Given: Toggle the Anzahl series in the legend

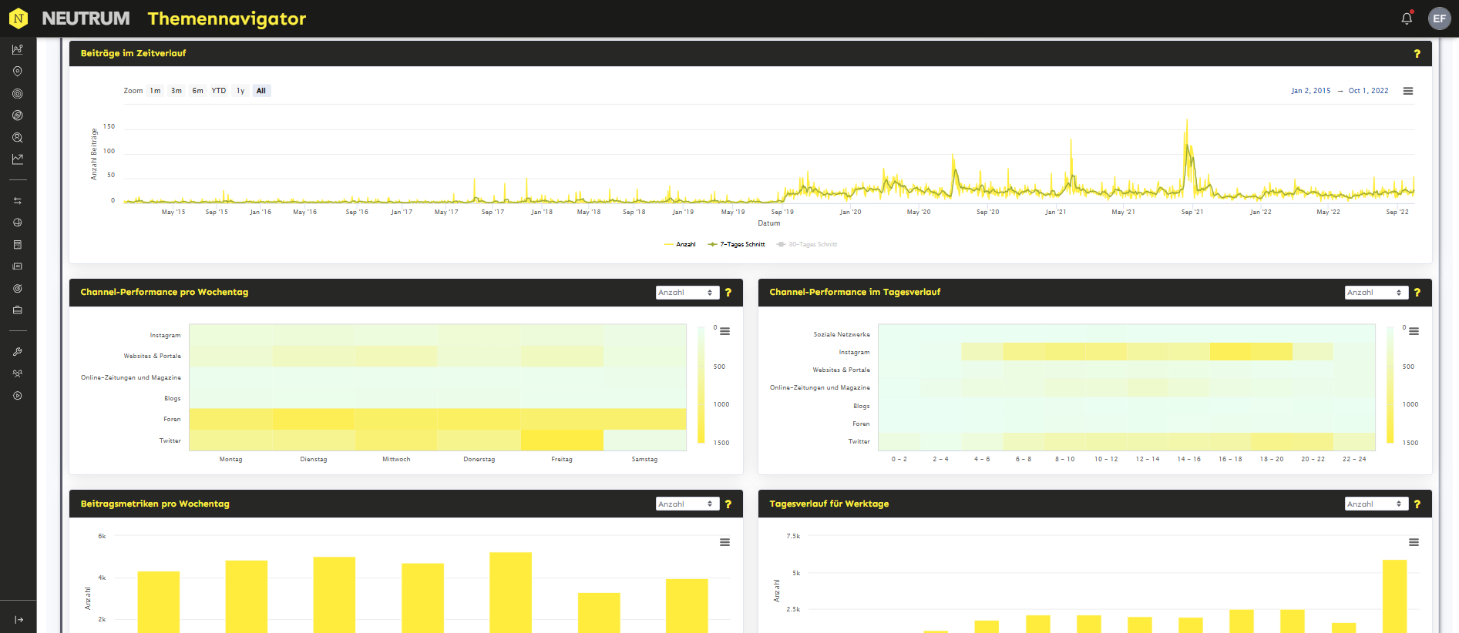Looking at the screenshot, I should coord(680,244).
